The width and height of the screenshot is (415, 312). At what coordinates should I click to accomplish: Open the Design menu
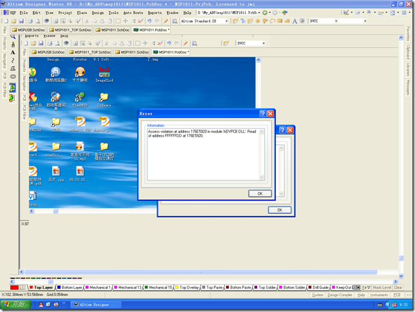pos(98,12)
